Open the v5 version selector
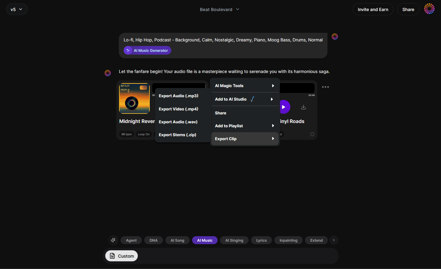This screenshot has height=269, width=441. [x=17, y=9]
